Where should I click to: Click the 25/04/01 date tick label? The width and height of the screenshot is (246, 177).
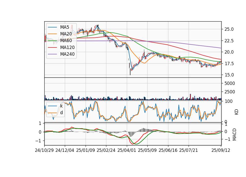pyautogui.click(x=127, y=150)
